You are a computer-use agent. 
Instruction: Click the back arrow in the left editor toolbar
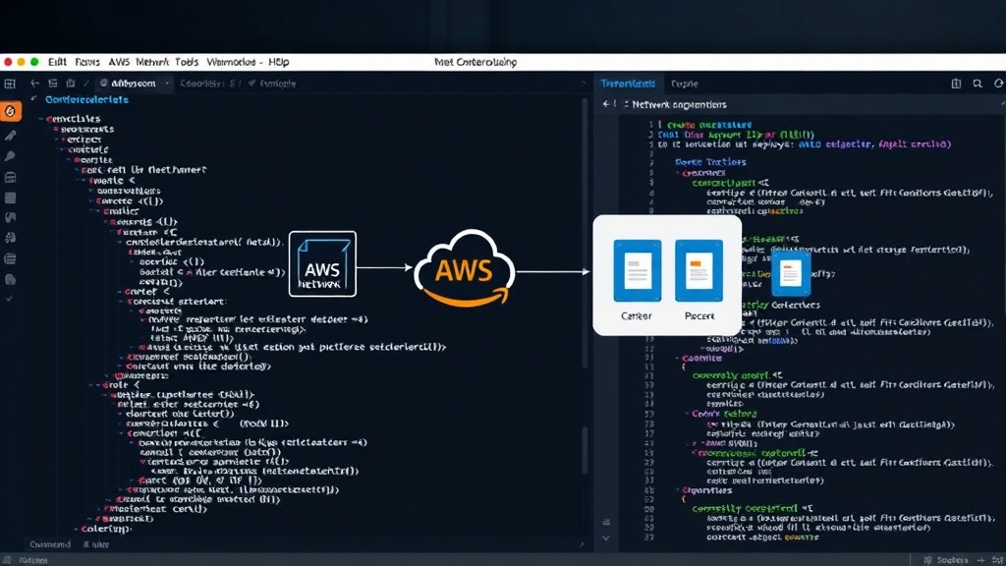pos(34,84)
